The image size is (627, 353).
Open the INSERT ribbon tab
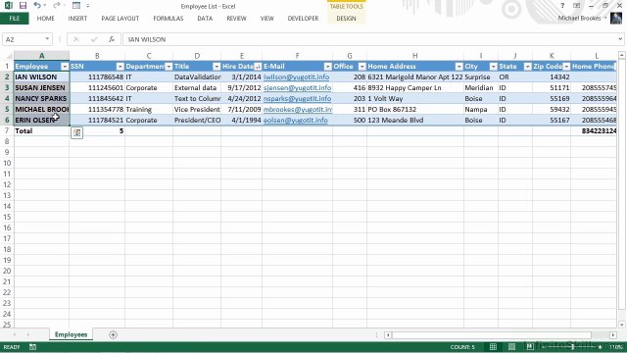[77, 19]
